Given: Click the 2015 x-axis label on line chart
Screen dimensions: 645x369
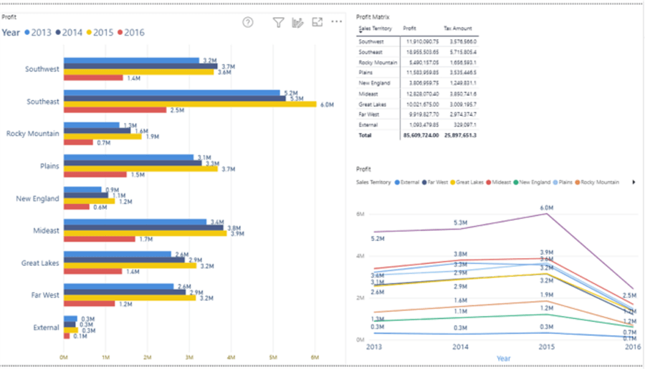Looking at the screenshot, I should [x=547, y=347].
